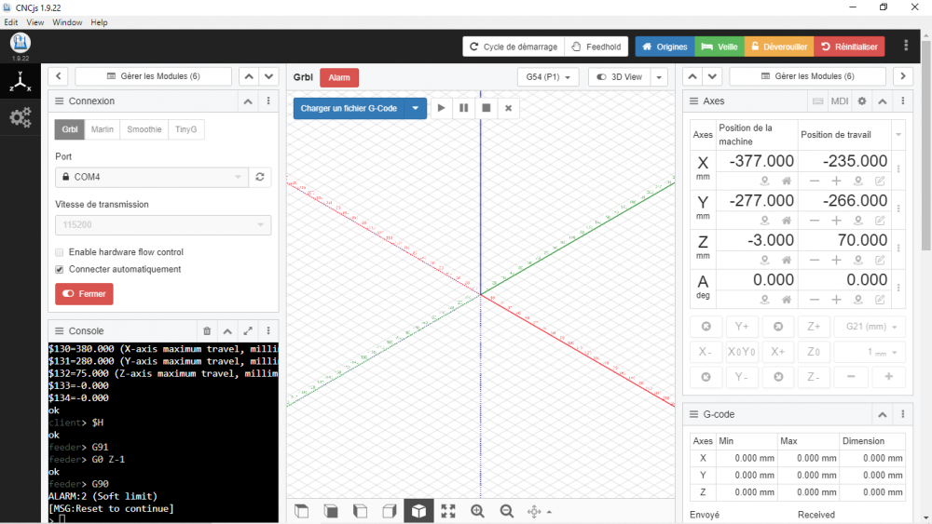Click the red Fermer button

(85, 294)
